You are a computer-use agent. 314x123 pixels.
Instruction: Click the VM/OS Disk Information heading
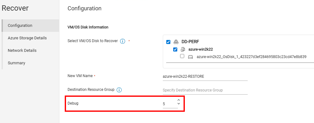coord(88,27)
